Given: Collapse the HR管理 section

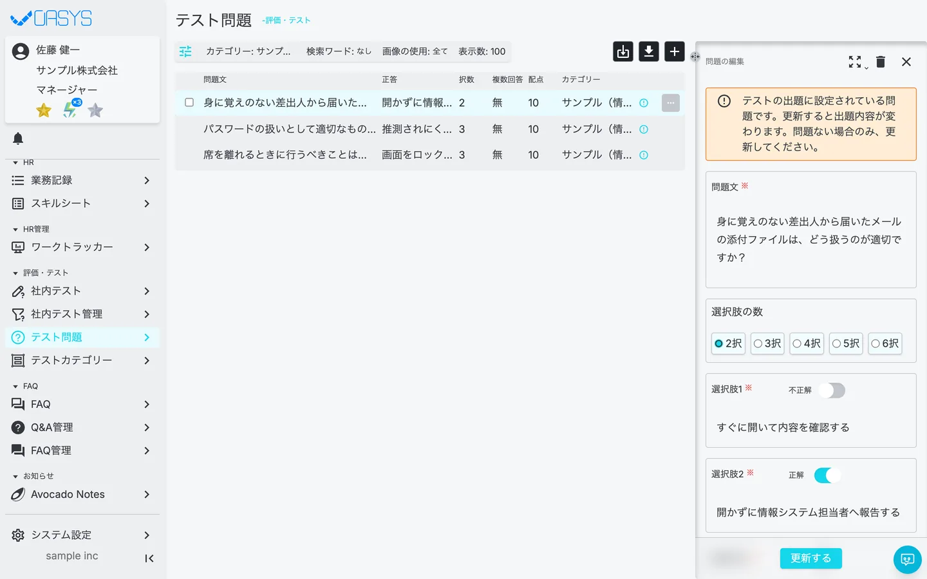Looking at the screenshot, I should pos(31,229).
